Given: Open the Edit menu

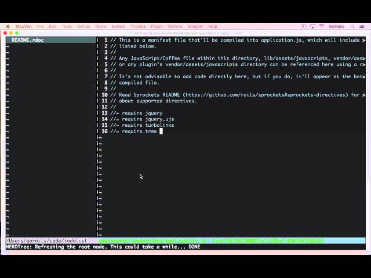Looking at the screenshot, I should pyautogui.click(x=53, y=26).
